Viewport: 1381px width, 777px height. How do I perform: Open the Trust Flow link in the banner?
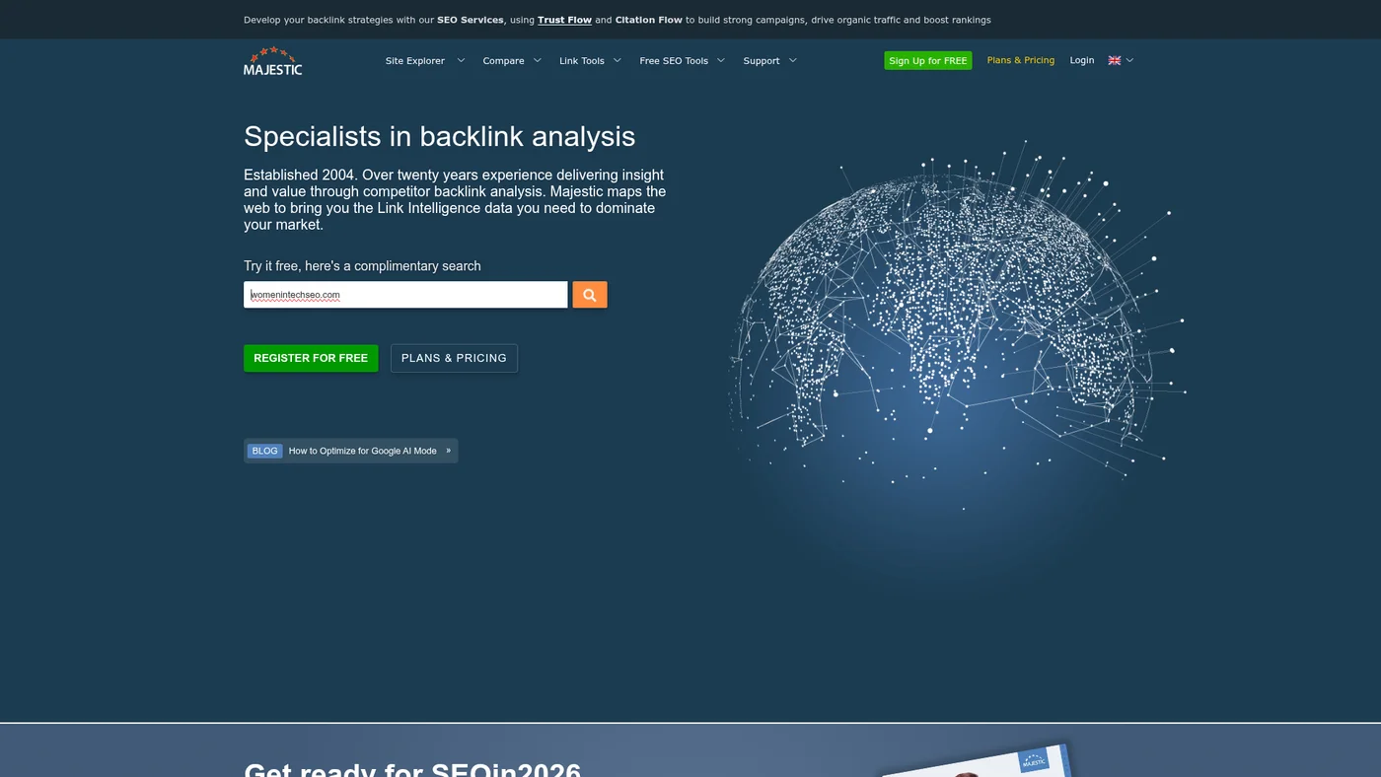(x=563, y=19)
